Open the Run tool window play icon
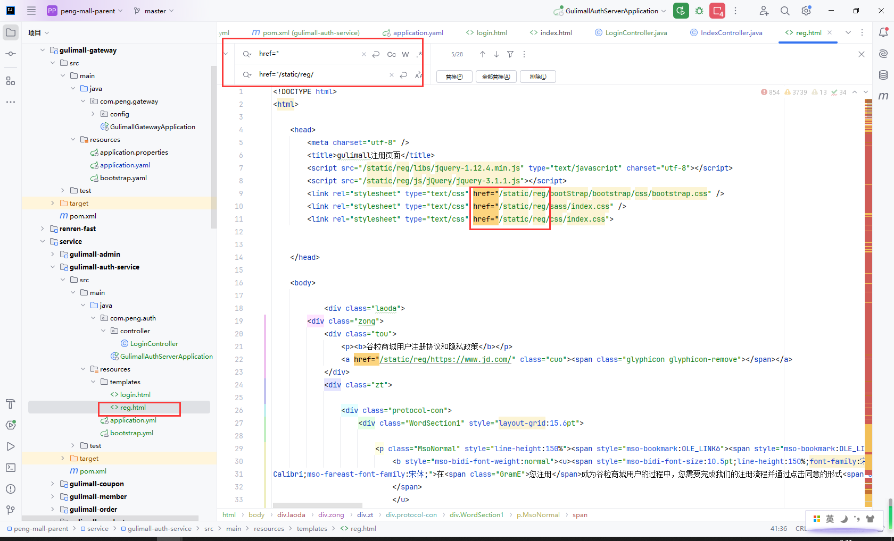Image resolution: width=894 pixels, height=541 pixels. [11, 446]
